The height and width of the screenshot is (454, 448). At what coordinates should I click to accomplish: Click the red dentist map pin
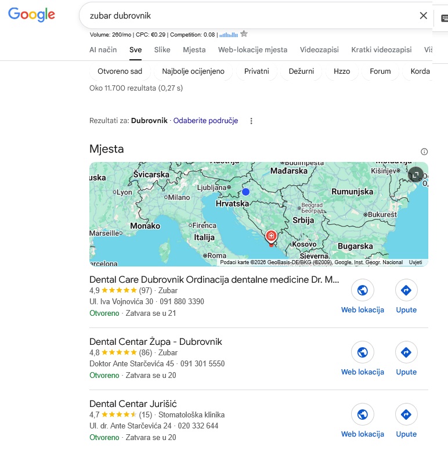271,236
